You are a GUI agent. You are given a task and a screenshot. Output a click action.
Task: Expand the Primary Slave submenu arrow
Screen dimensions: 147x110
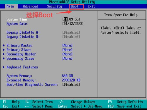[x=4, y=50]
